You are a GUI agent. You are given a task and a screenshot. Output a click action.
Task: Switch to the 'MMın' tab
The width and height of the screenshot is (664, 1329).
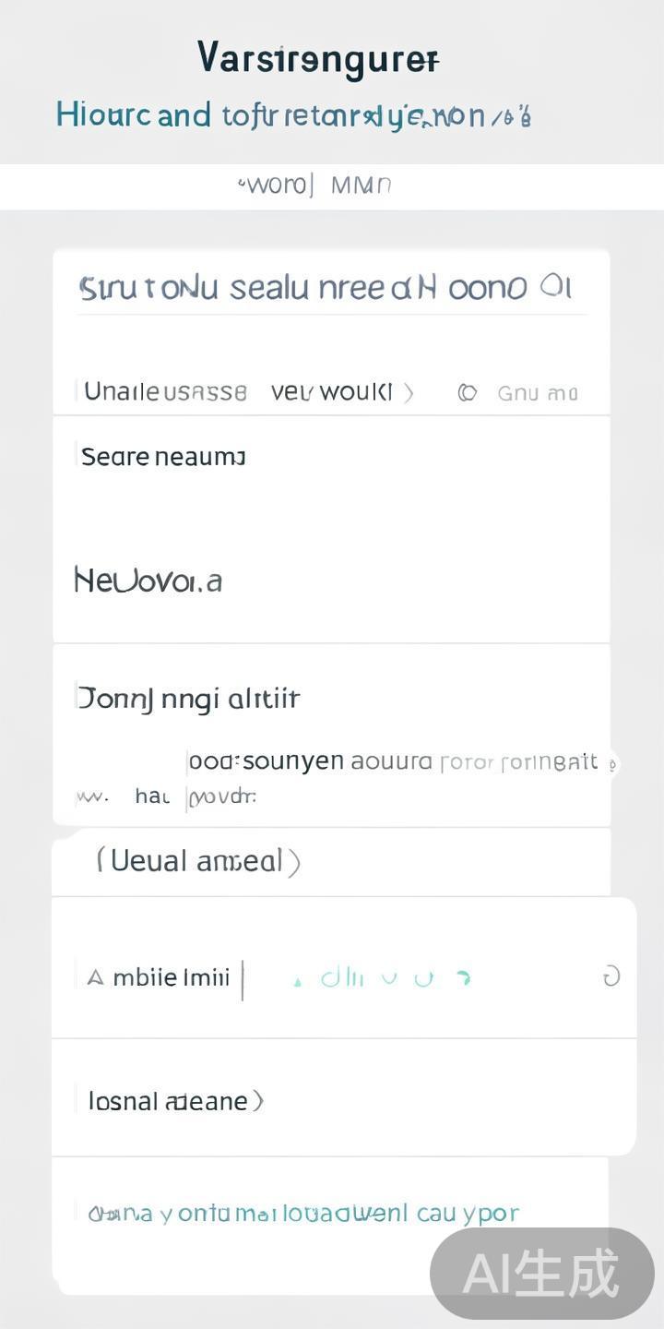pyautogui.click(x=361, y=186)
